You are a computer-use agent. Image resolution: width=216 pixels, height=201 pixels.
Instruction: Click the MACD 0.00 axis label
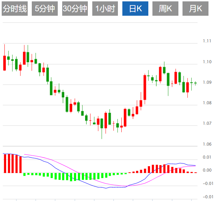[x=207, y=170]
